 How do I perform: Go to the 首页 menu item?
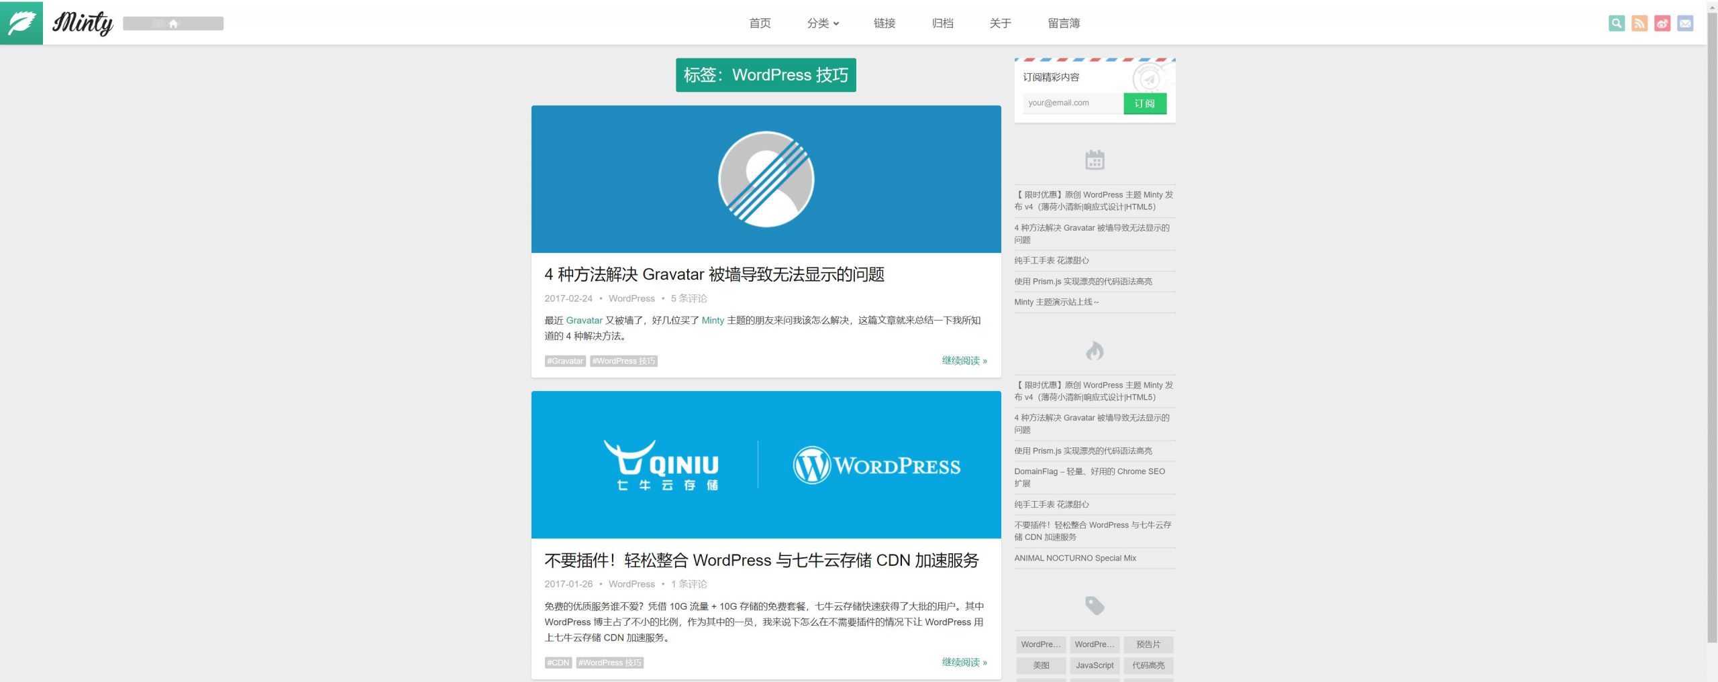(760, 23)
